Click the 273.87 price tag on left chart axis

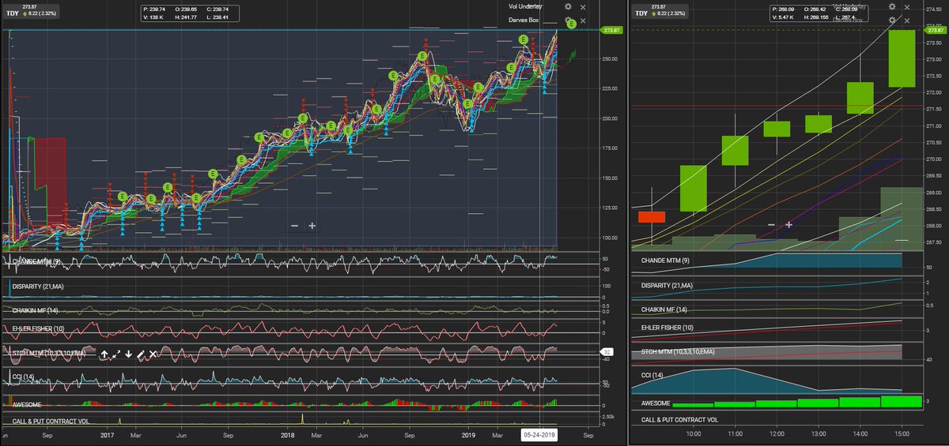tap(611, 30)
